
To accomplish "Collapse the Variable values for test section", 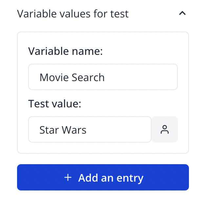I will [x=182, y=14].
